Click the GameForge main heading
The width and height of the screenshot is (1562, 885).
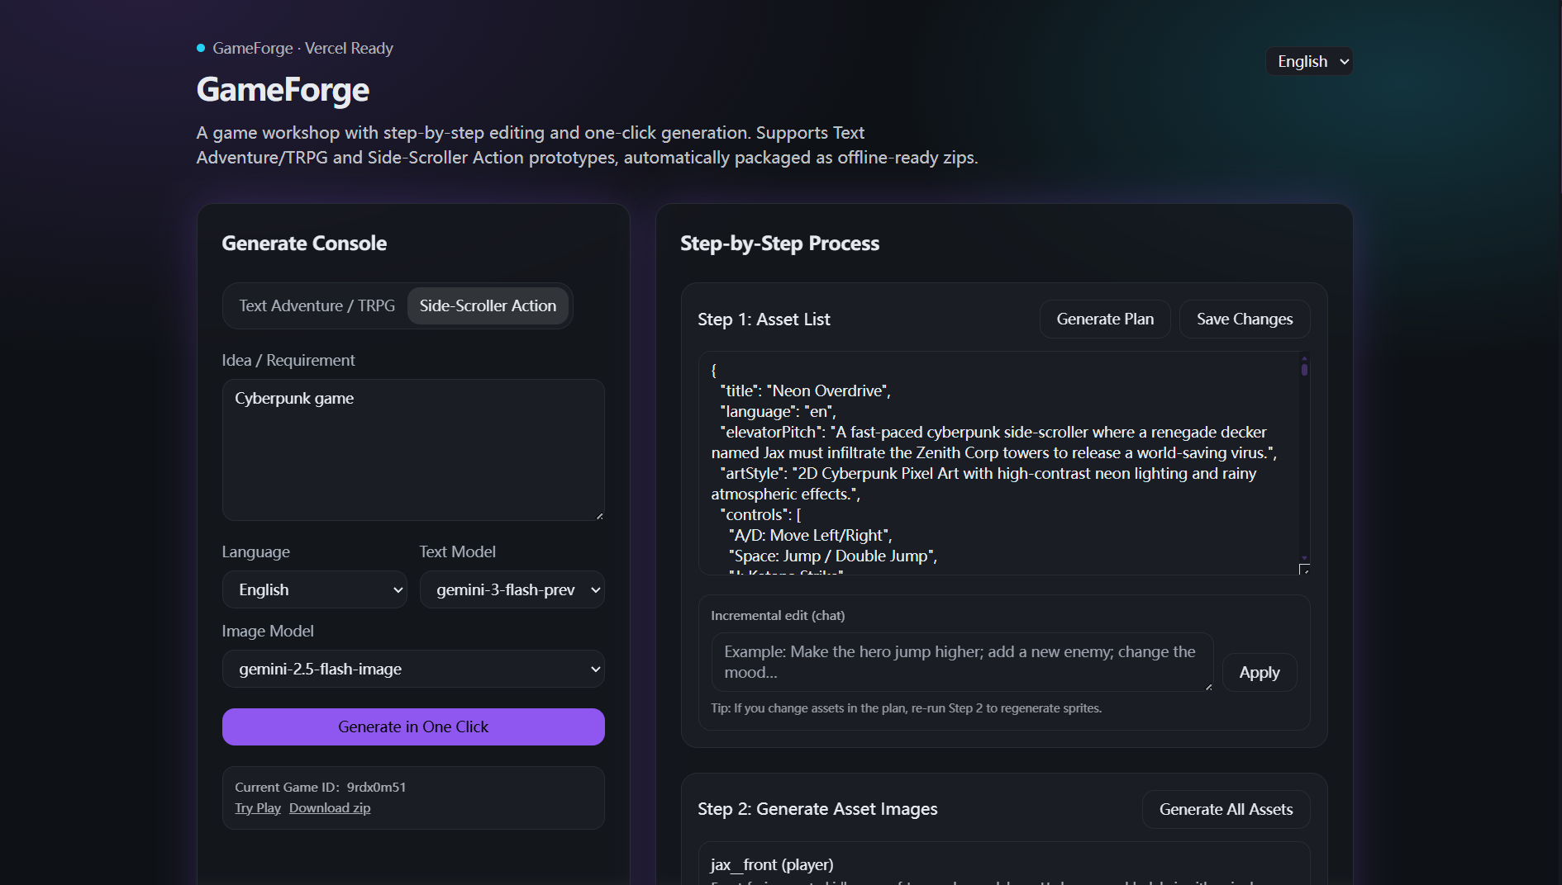[x=283, y=89]
